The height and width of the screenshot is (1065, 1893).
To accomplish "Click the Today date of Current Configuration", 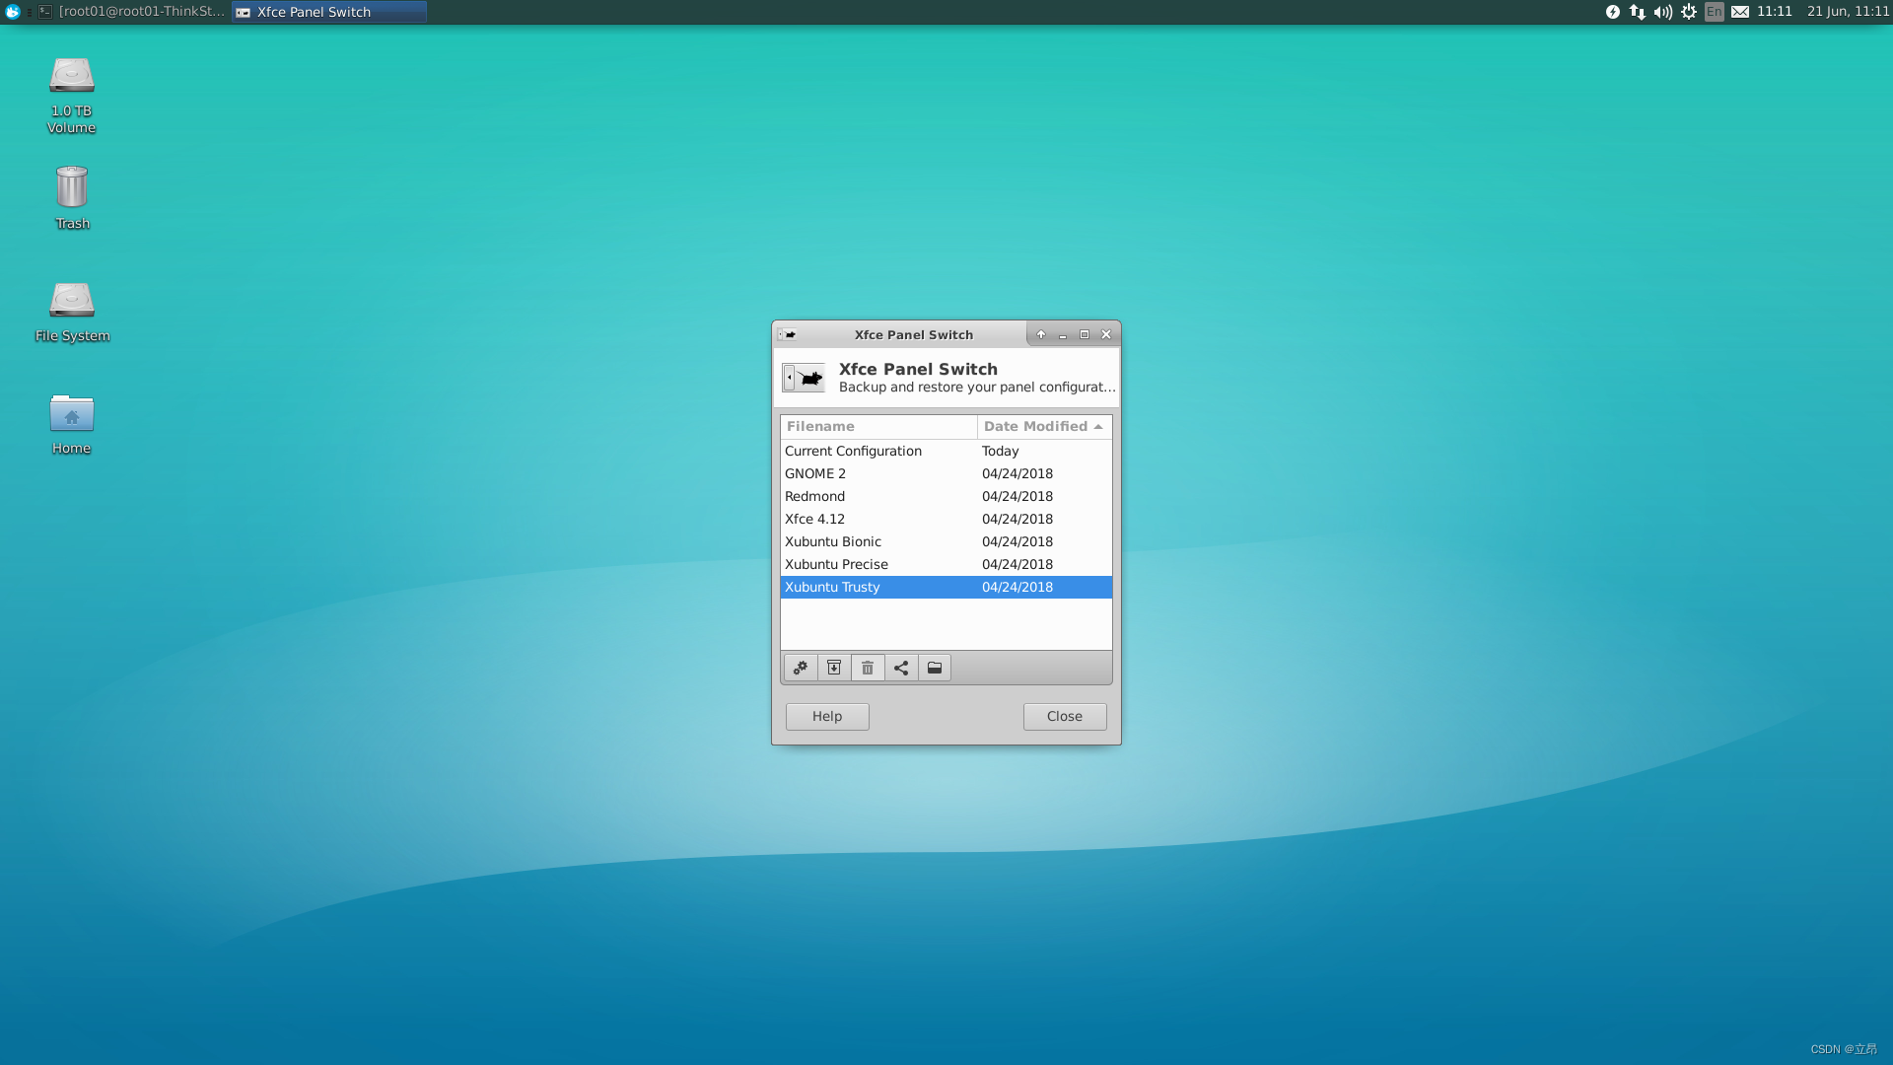I will (x=1001, y=452).
